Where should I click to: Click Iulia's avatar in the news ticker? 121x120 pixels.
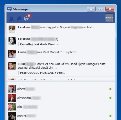tap(12, 66)
